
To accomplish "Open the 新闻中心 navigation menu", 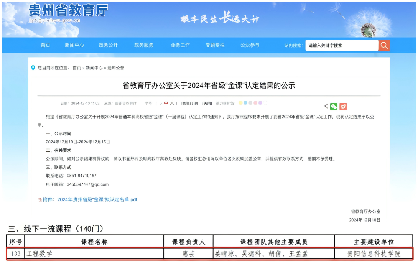I will 74,45.
